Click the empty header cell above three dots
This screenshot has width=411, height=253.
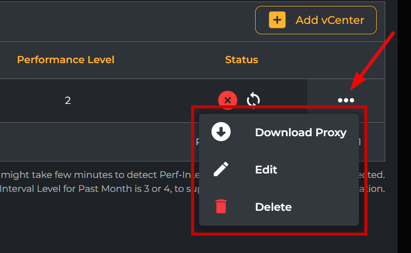point(346,60)
